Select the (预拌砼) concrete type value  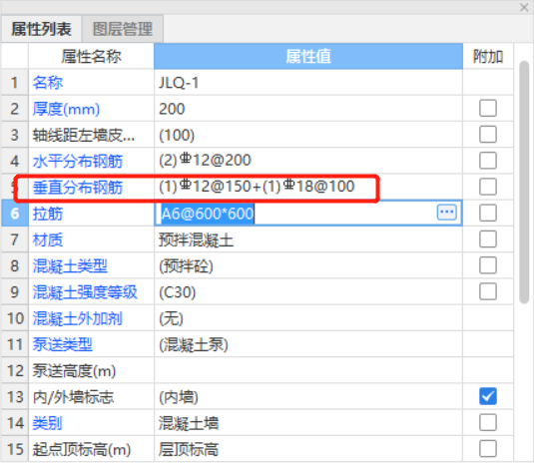click(308, 265)
